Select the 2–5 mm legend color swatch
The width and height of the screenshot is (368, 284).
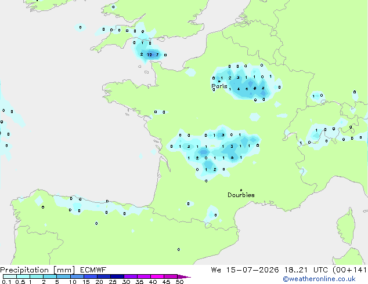coord(50,276)
